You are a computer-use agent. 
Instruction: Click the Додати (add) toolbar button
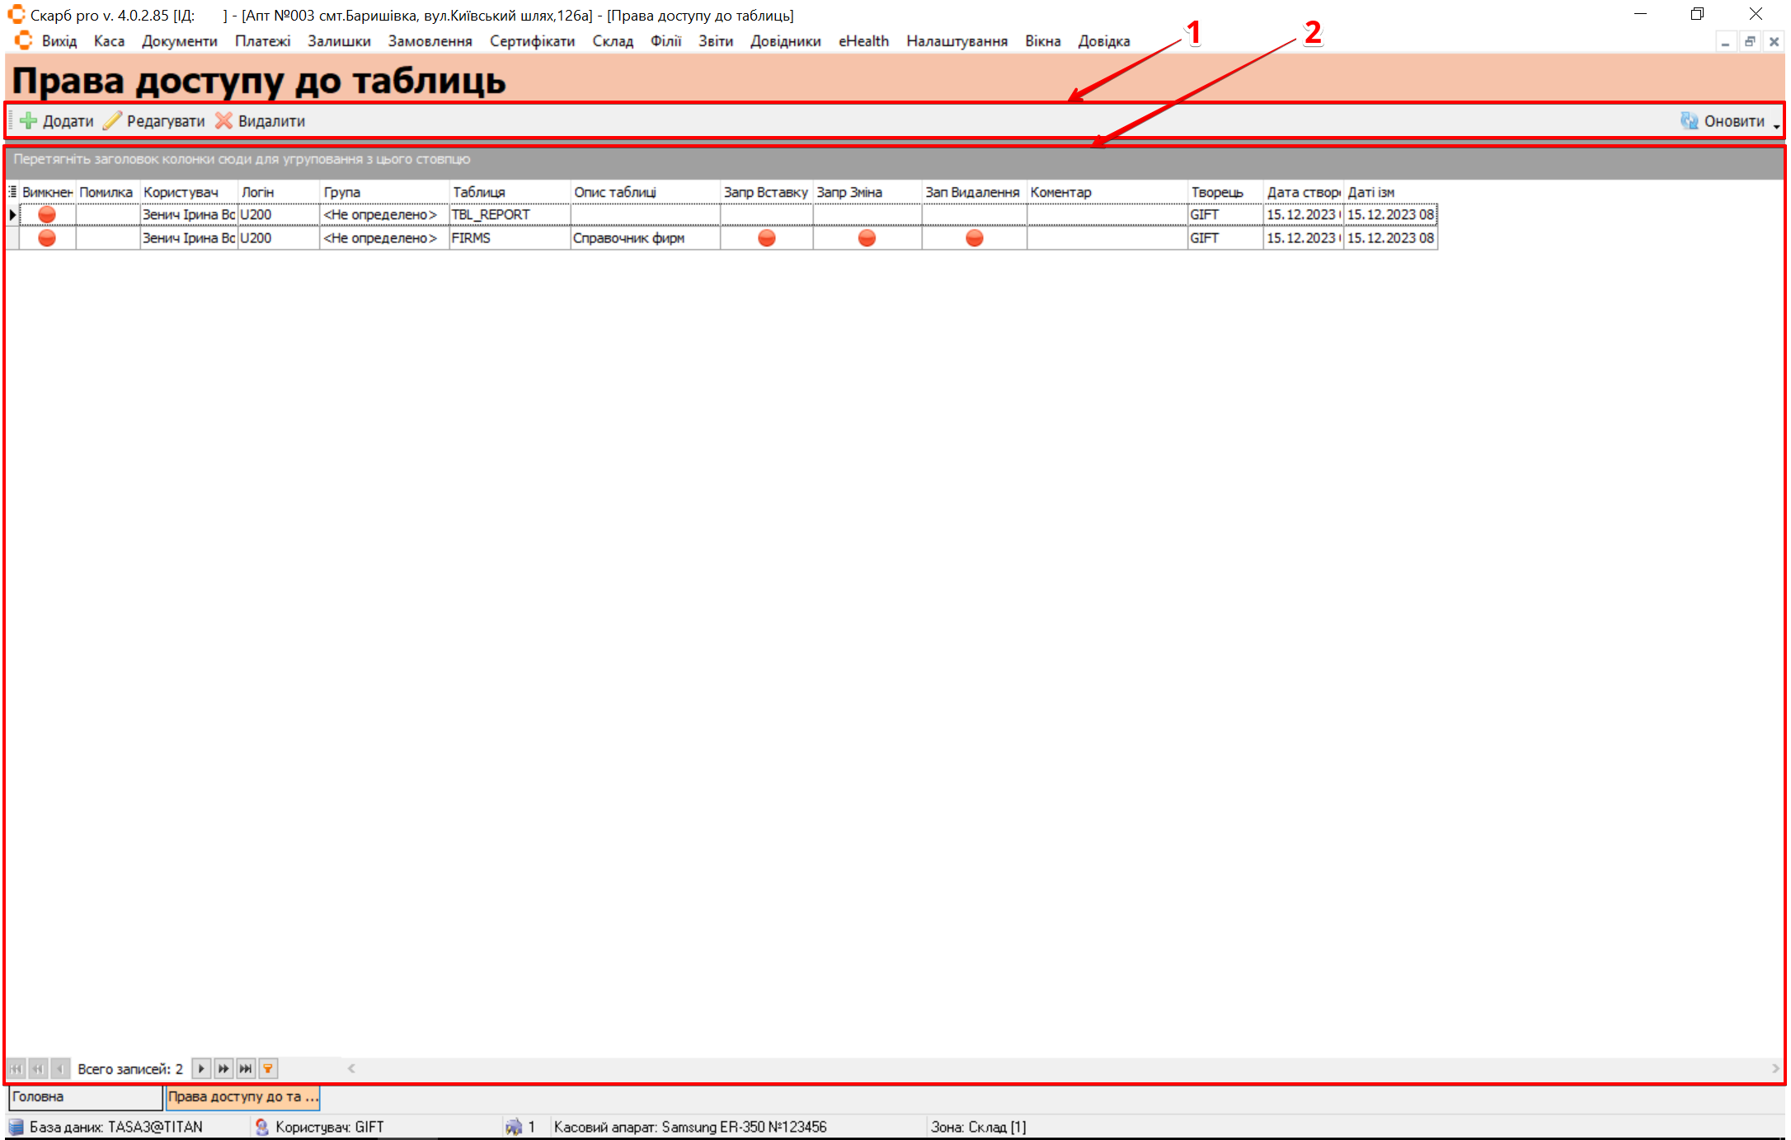click(x=57, y=121)
